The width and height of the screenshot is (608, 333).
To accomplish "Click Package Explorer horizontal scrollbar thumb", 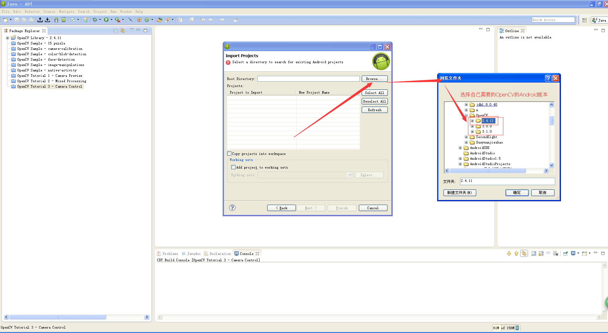I will (x=58, y=317).
